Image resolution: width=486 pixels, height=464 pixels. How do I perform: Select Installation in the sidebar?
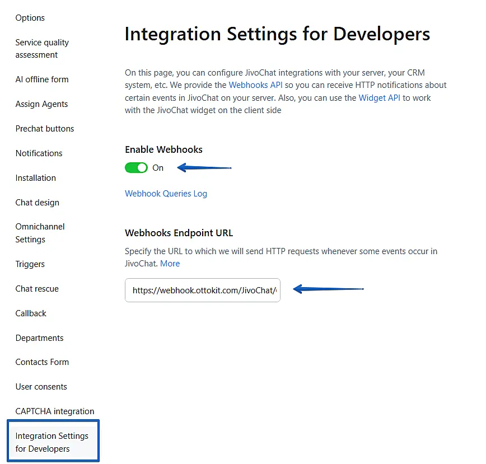coord(35,178)
